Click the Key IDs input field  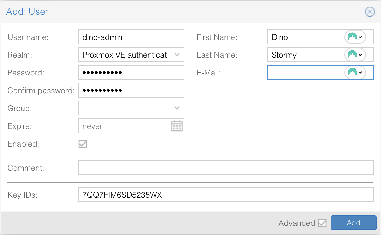pyautogui.click(x=226, y=195)
